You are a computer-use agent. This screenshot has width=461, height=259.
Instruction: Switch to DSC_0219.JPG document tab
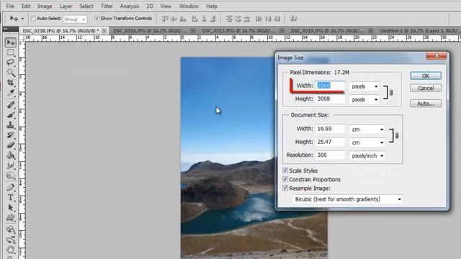click(x=327, y=30)
